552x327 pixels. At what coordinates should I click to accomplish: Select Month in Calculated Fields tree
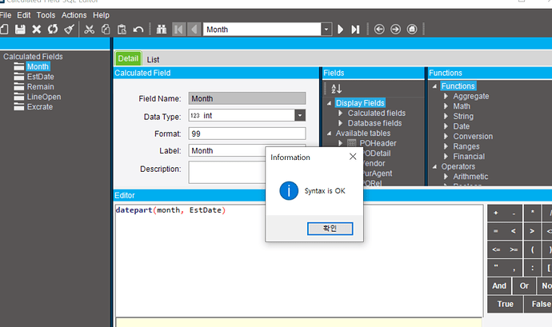pyautogui.click(x=38, y=66)
